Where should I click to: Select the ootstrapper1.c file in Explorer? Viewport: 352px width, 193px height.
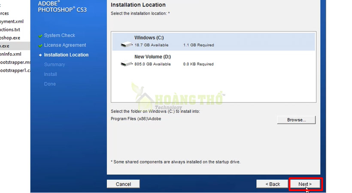(15, 70)
